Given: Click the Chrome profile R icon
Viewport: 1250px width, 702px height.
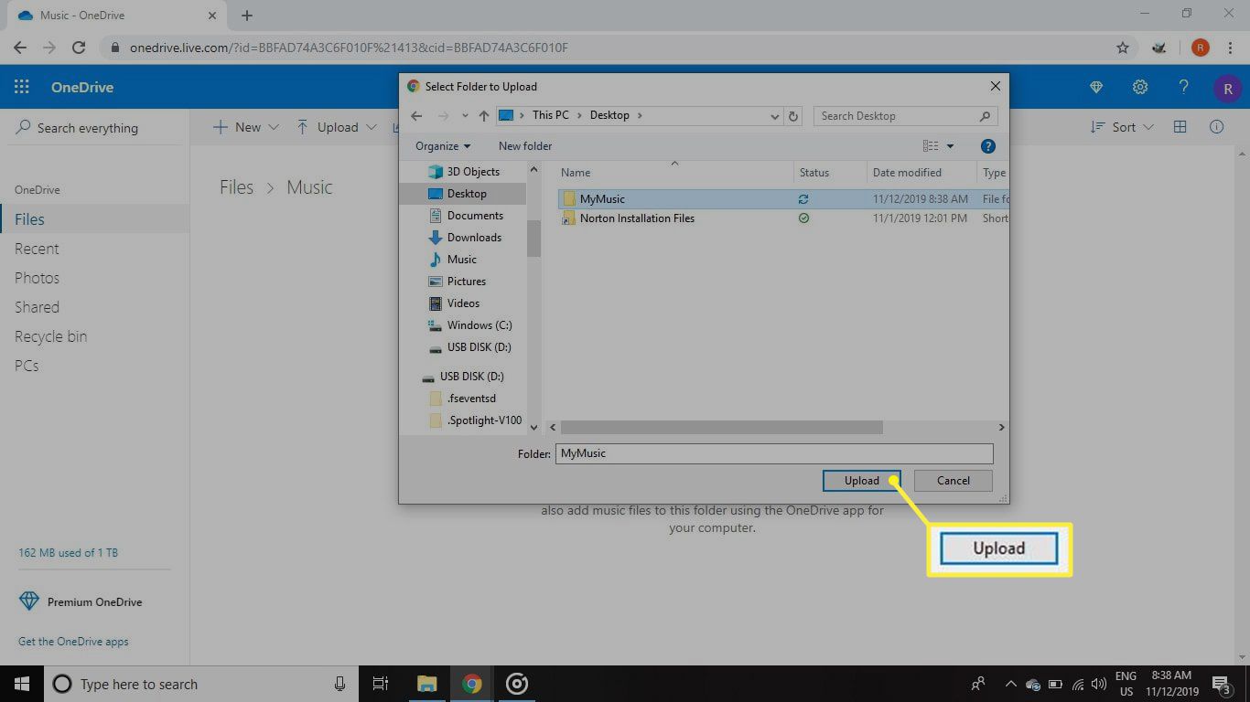Looking at the screenshot, I should pos(1200,48).
